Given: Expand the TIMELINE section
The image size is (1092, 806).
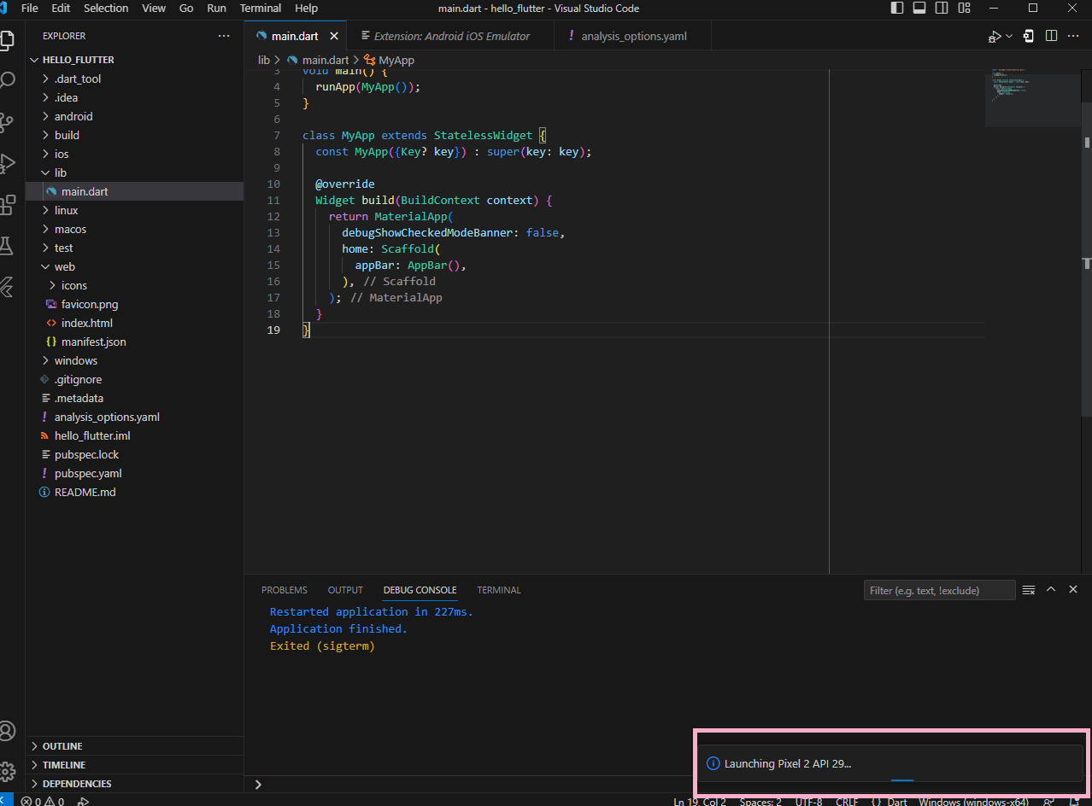Looking at the screenshot, I should click(x=134, y=765).
